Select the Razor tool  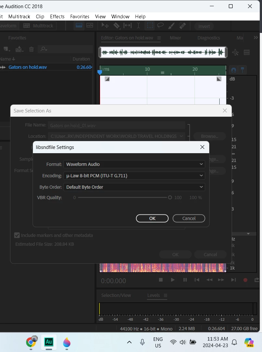tap(117, 26)
